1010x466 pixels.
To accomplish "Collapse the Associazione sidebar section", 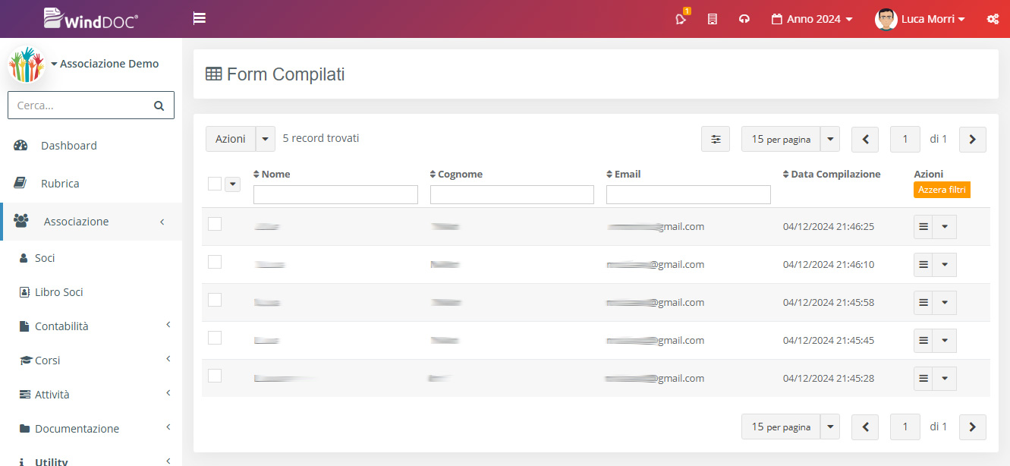I will [x=91, y=222].
